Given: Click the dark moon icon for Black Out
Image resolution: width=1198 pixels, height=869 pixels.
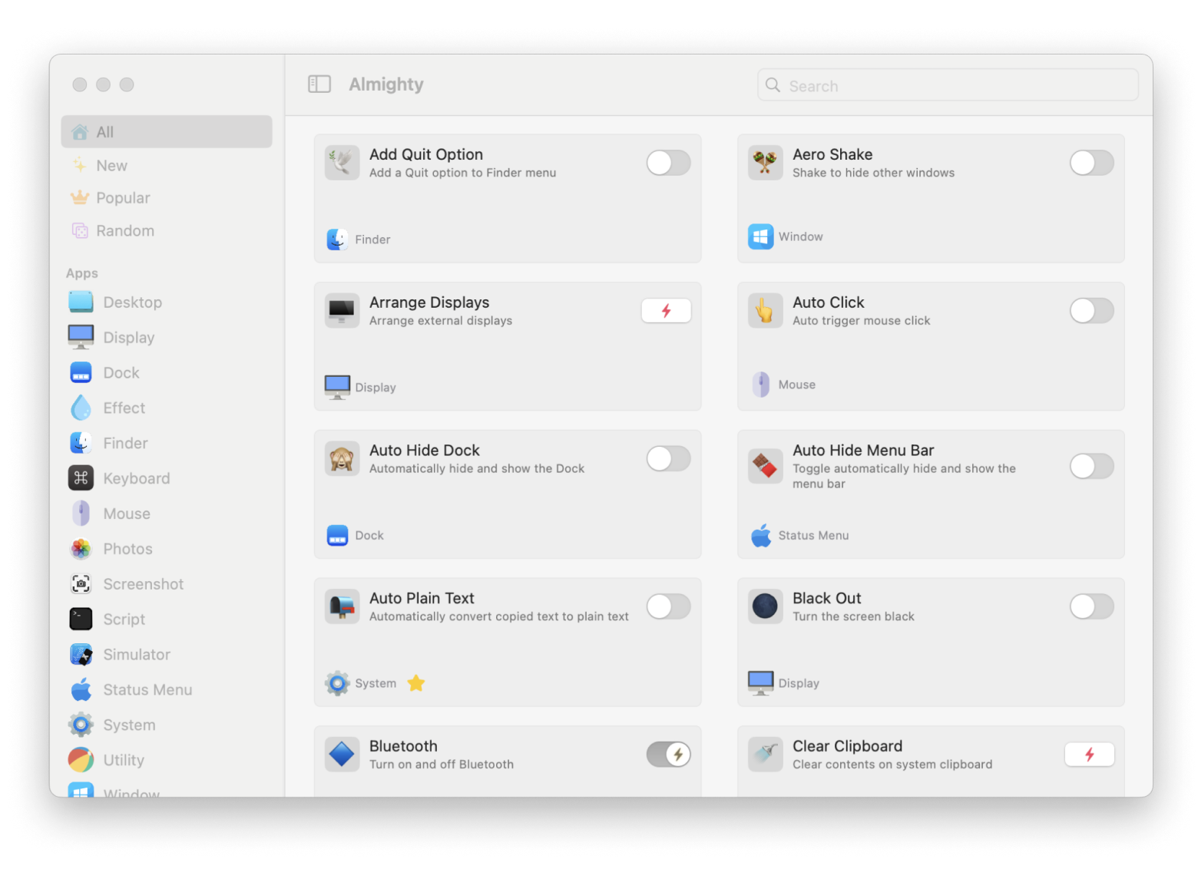Looking at the screenshot, I should [x=765, y=606].
